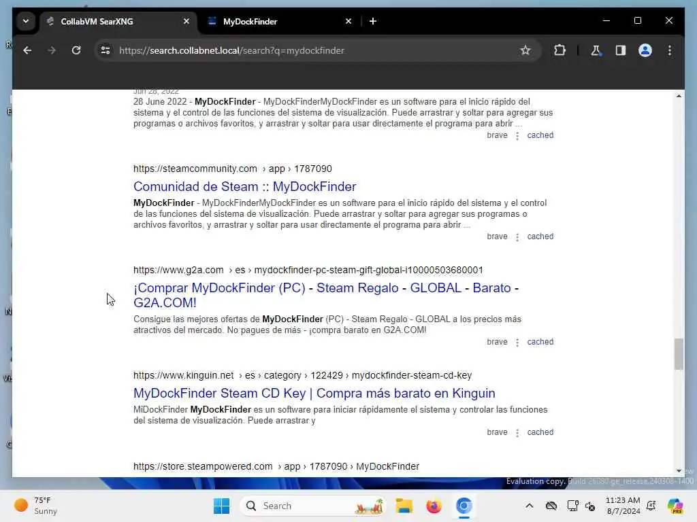Close the CollabVM SearXNG tab
Screen dimensions: 697x522
(187, 21)
